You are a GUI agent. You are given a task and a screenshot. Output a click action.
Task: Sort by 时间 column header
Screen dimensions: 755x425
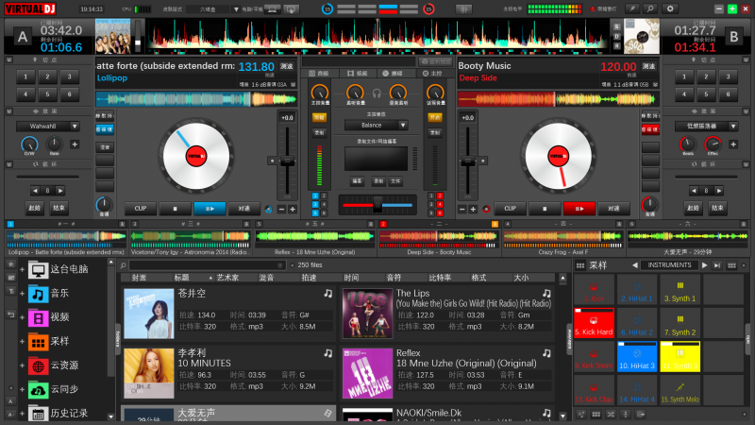(x=351, y=278)
